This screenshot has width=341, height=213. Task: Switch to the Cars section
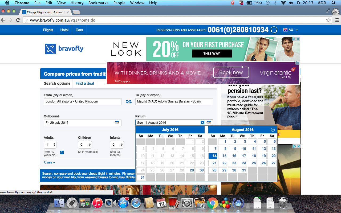79,30
